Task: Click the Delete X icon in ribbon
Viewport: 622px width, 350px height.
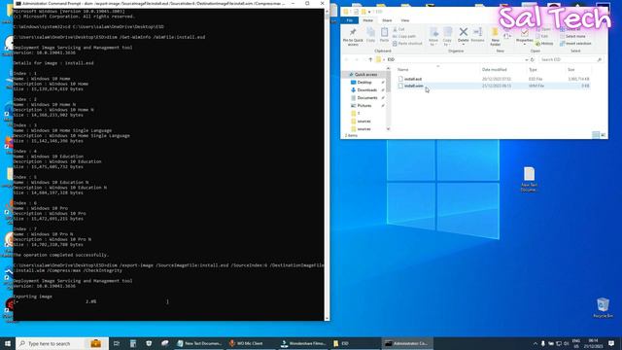Action: tap(463, 32)
